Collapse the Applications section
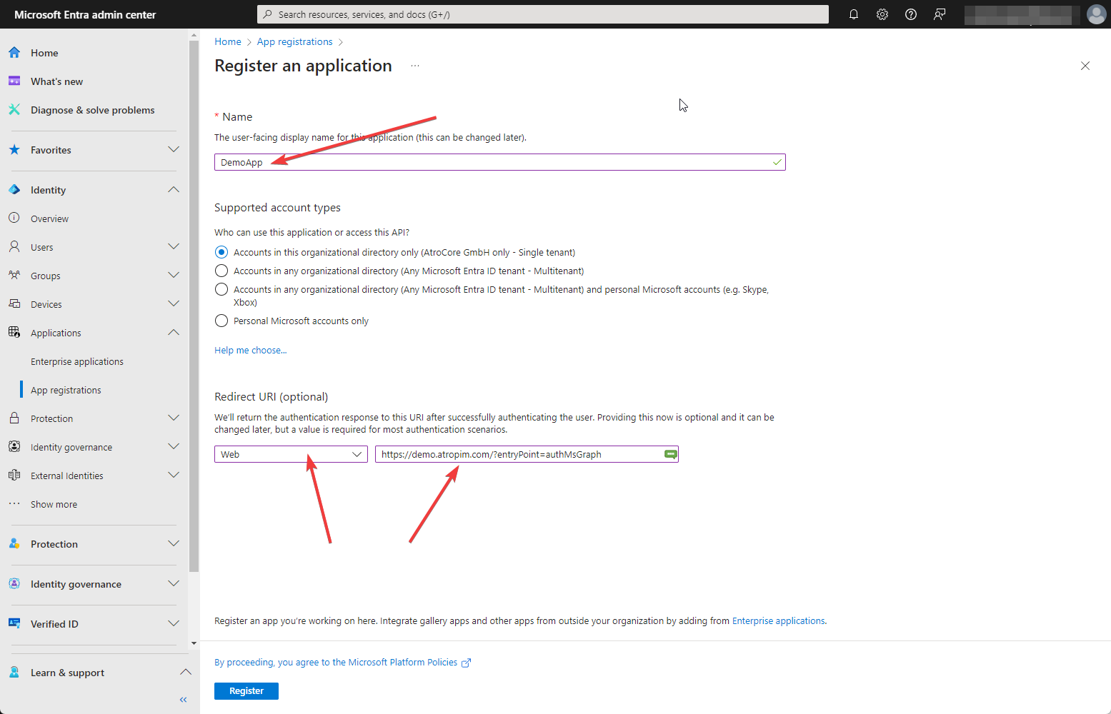 click(x=173, y=333)
